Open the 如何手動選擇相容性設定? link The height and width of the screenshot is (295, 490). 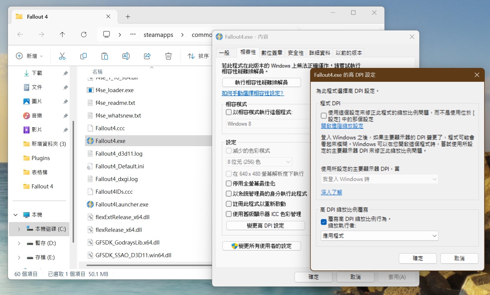click(x=253, y=93)
